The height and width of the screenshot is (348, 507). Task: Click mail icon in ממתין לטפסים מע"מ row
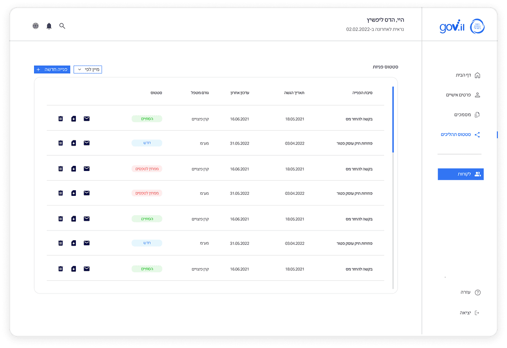coord(87,193)
